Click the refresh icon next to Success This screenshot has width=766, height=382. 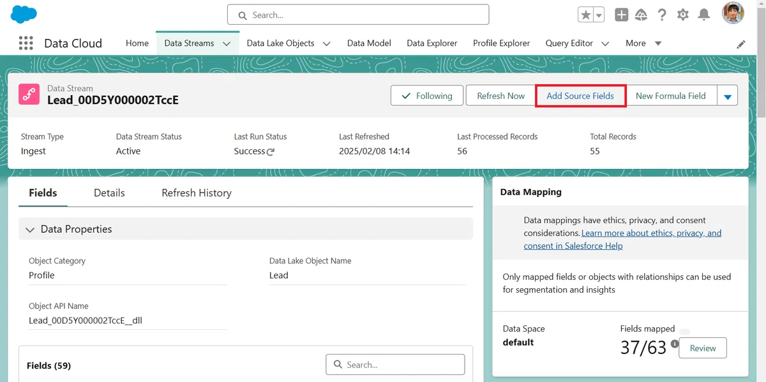[x=271, y=152]
